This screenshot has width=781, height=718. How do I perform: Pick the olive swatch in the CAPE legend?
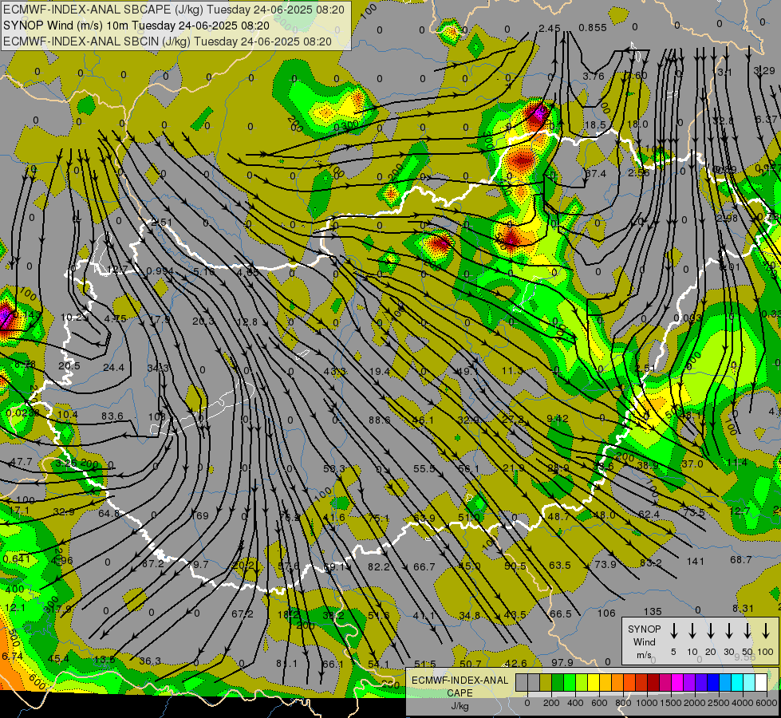pos(546,682)
